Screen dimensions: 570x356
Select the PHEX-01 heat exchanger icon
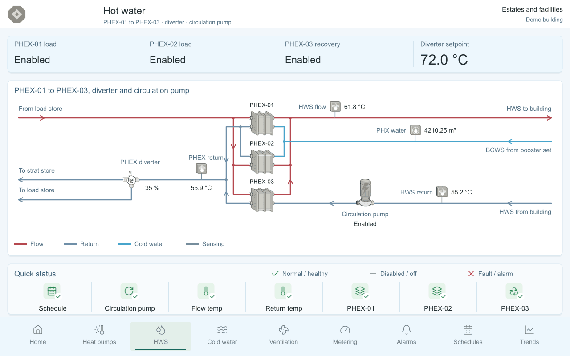click(262, 123)
